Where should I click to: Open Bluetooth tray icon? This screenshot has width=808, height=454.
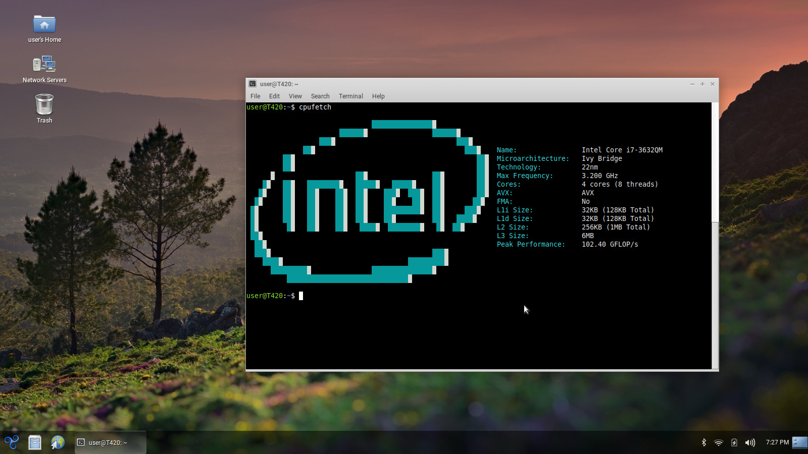(703, 442)
